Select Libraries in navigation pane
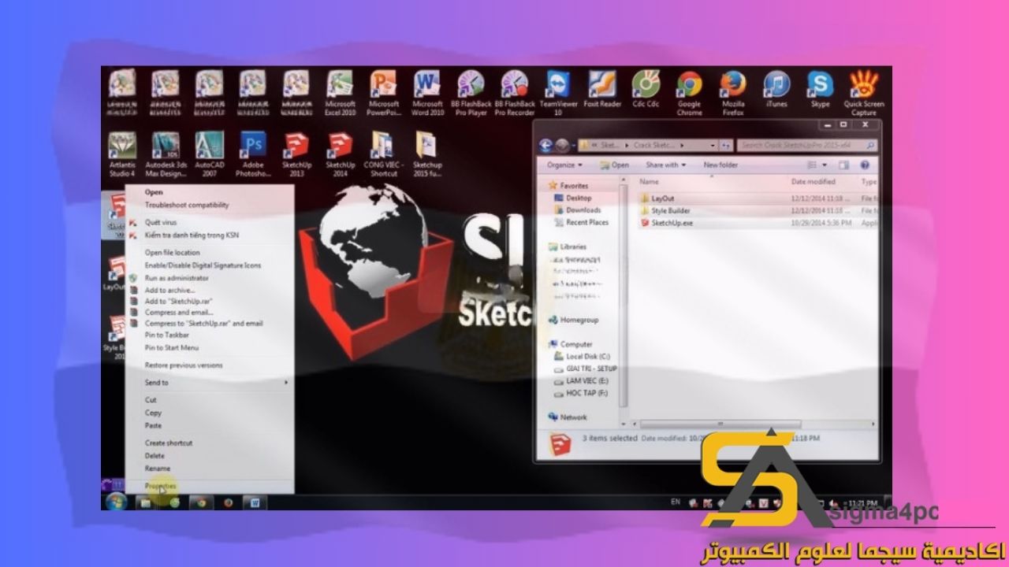The height and width of the screenshot is (567, 1009). tap(567, 247)
